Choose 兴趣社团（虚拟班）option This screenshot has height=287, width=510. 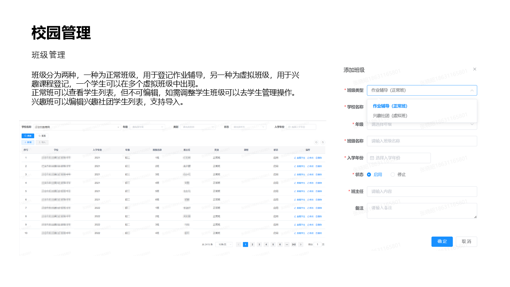coord(390,116)
